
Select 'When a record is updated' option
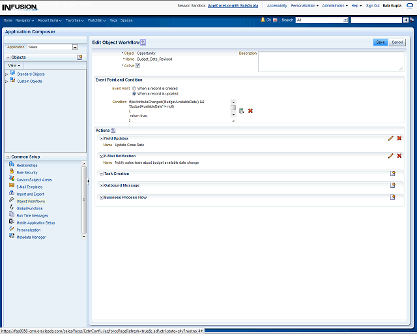pos(134,93)
